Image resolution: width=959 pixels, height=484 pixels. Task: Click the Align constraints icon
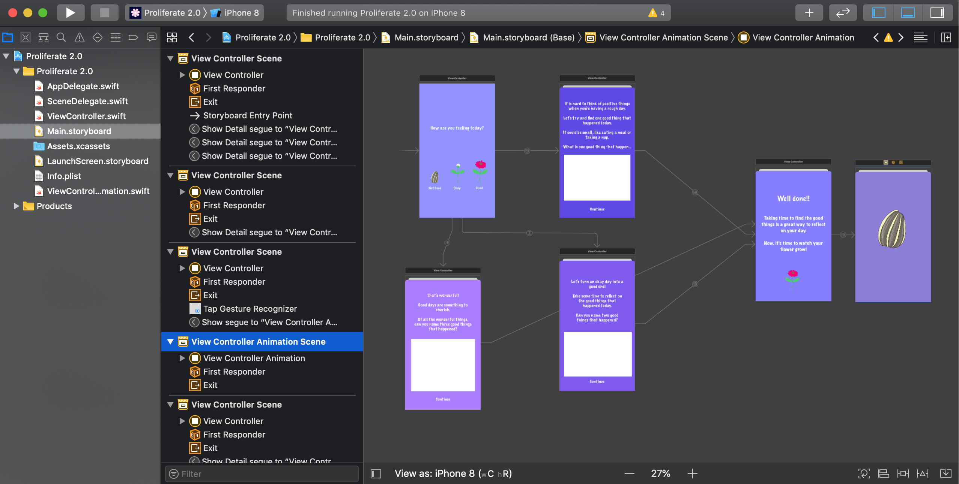coord(883,474)
